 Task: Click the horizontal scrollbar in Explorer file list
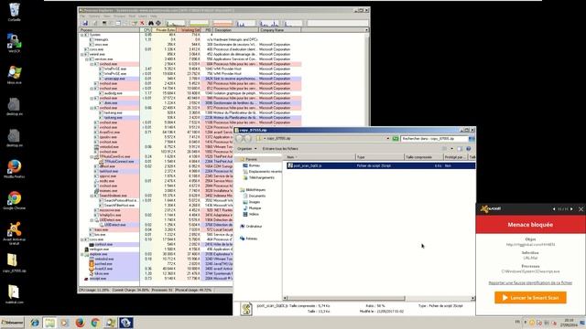345,298
